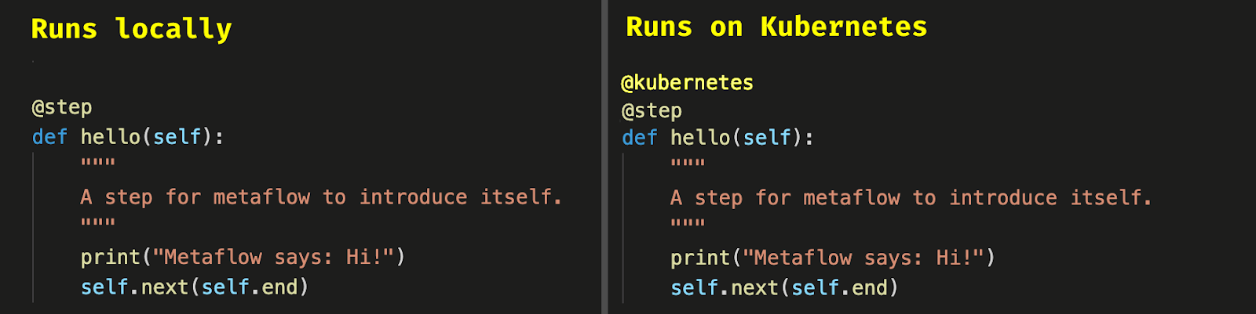Screen dimensions: 1256x314
Task: Click closing triple quotes in left pane
Action: (97, 222)
